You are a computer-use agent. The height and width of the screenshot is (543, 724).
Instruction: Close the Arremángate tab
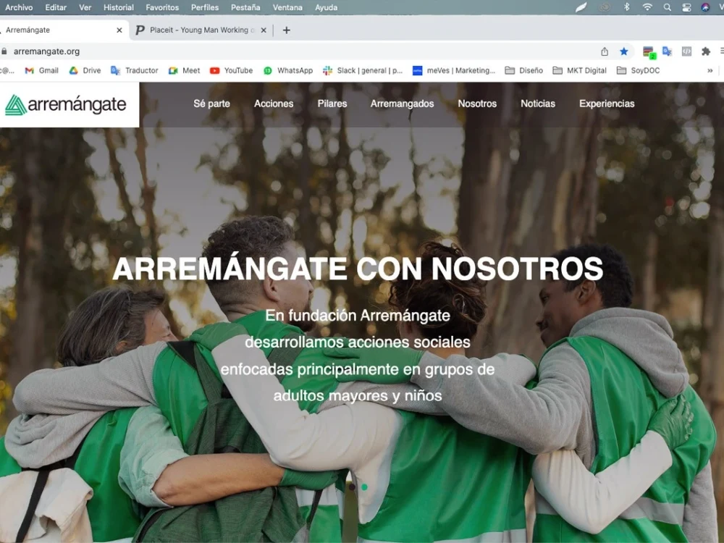point(119,30)
